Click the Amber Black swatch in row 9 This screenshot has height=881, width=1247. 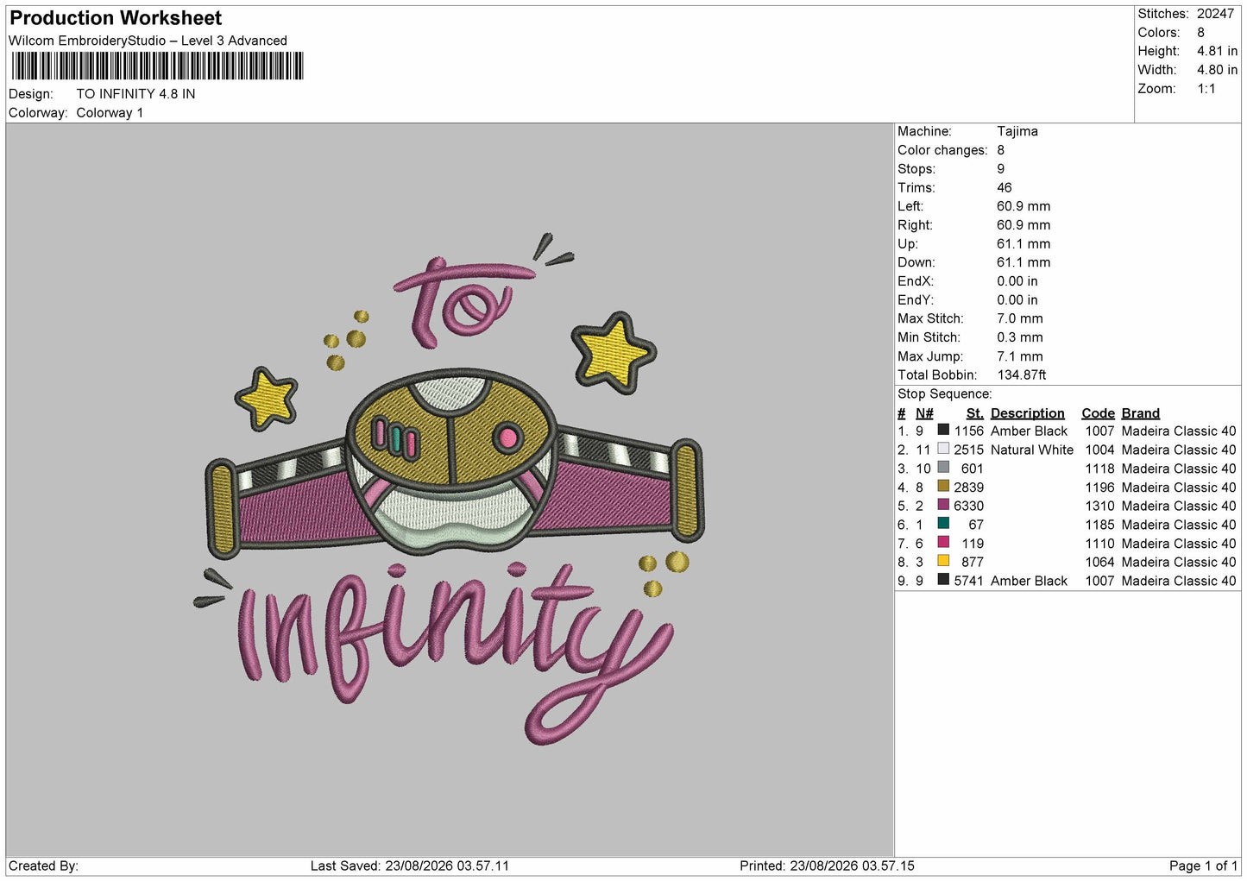point(943,580)
